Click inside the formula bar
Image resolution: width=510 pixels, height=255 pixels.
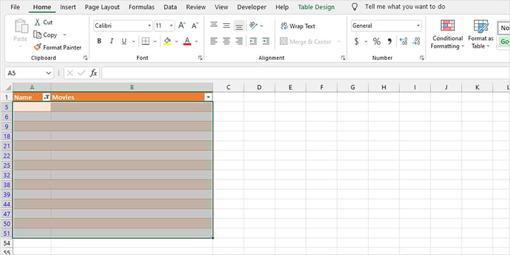pos(306,73)
